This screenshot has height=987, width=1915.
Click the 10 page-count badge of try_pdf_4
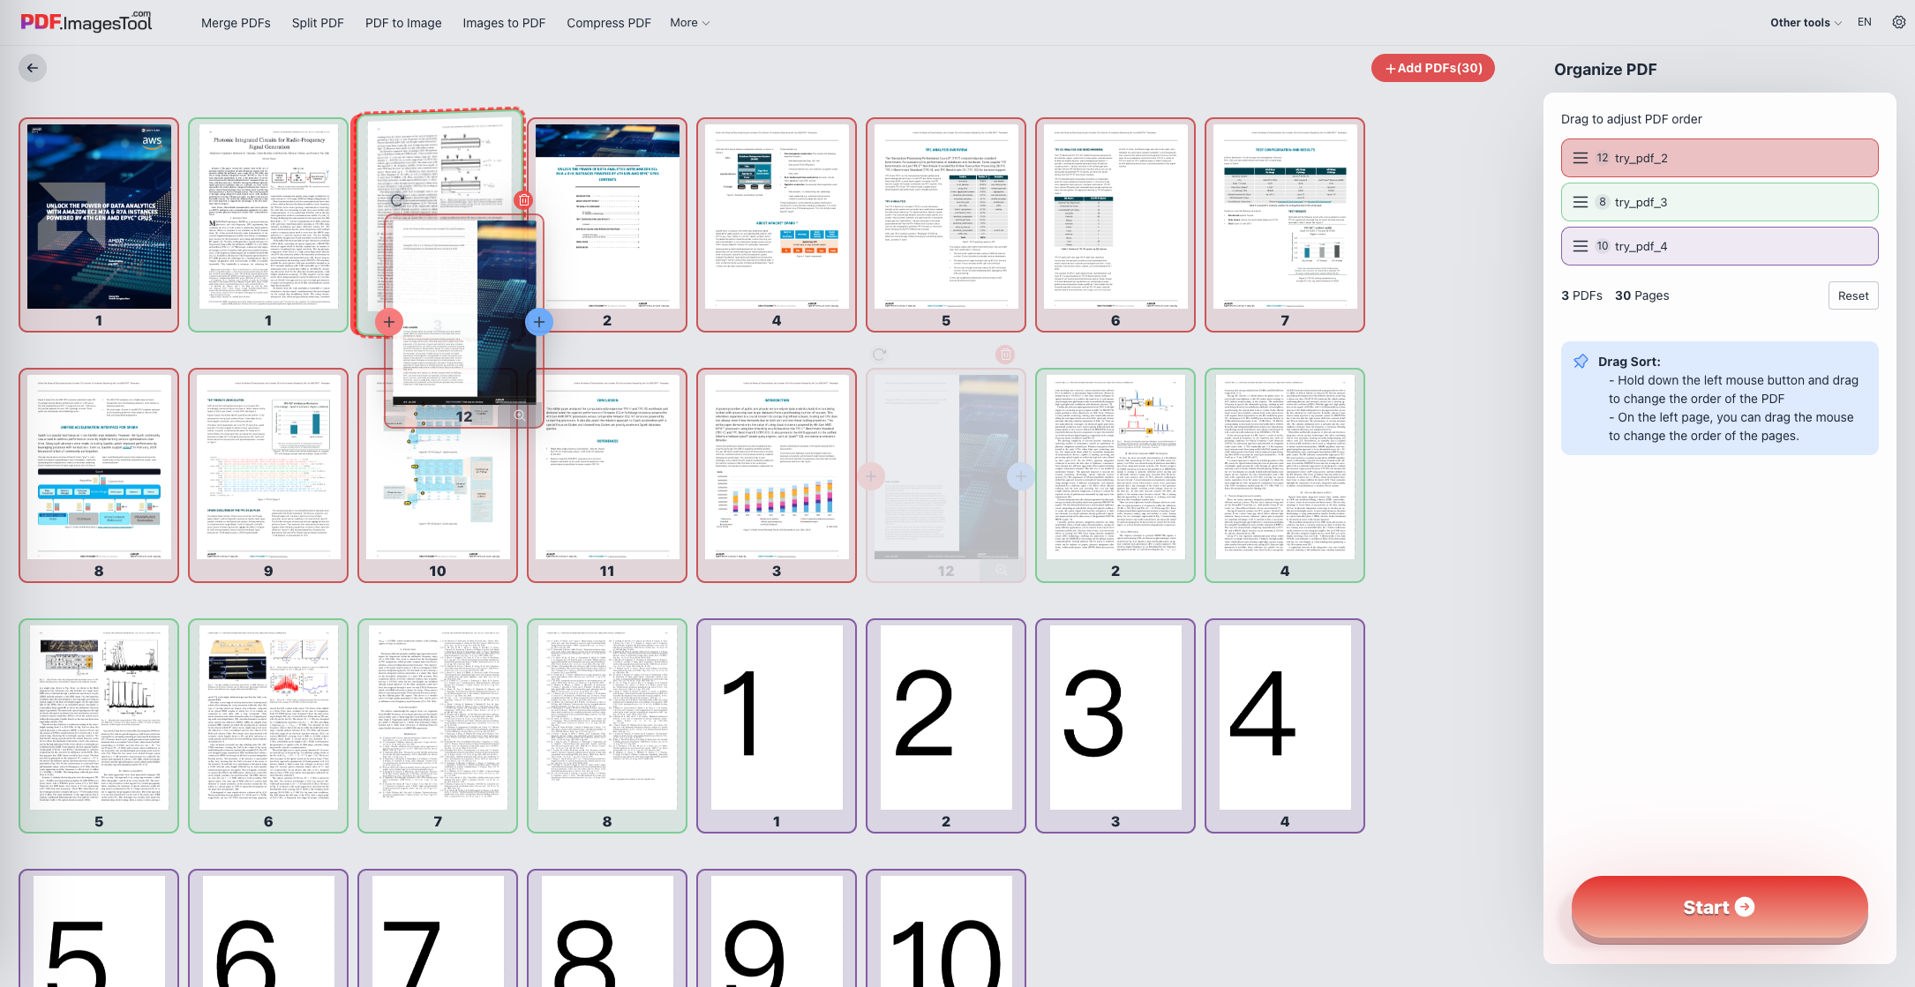(1603, 246)
